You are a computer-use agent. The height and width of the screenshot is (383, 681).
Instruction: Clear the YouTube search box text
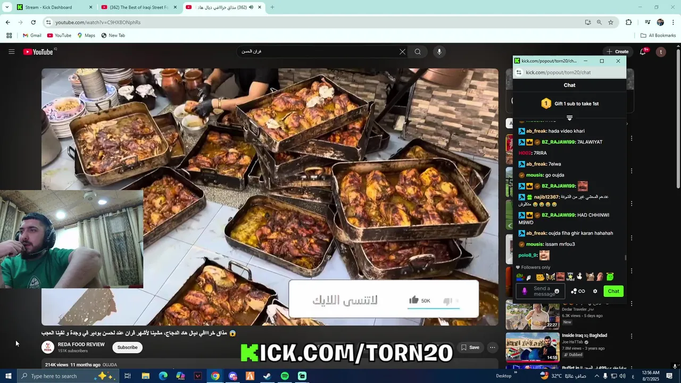pos(402,52)
